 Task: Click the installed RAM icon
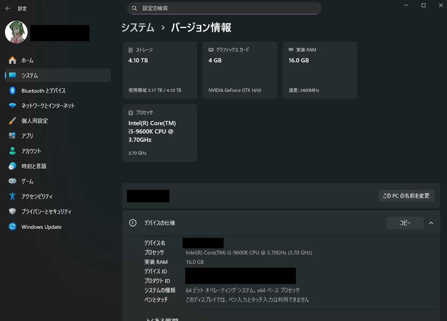coord(291,50)
